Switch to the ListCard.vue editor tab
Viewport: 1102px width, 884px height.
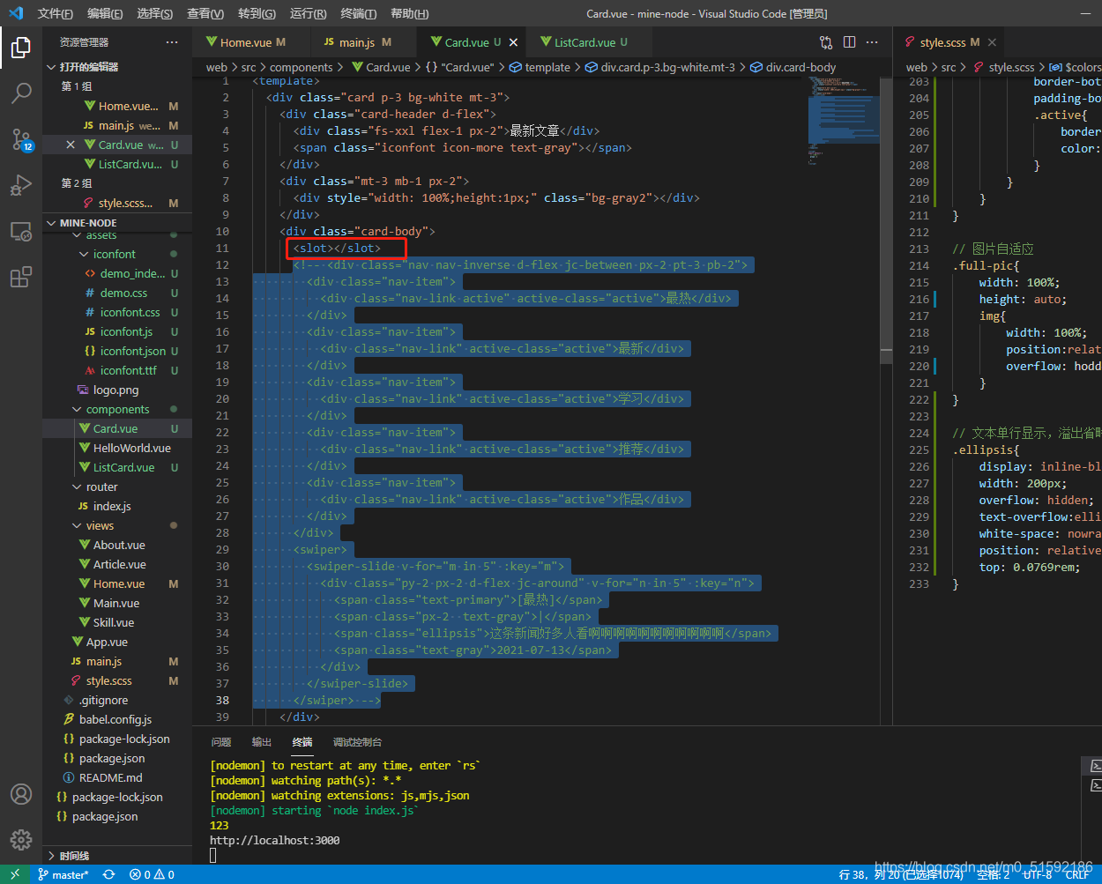[x=585, y=42]
